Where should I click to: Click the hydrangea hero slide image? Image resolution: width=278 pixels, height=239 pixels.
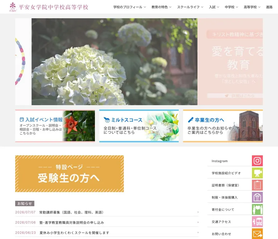114,62
